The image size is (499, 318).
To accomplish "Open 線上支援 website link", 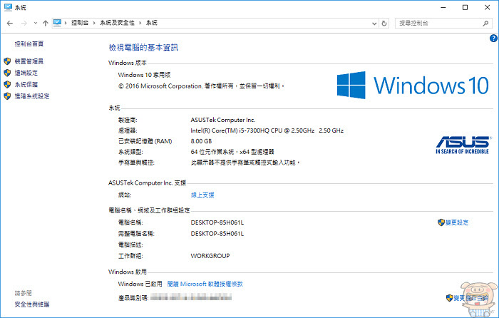I will coord(202,195).
